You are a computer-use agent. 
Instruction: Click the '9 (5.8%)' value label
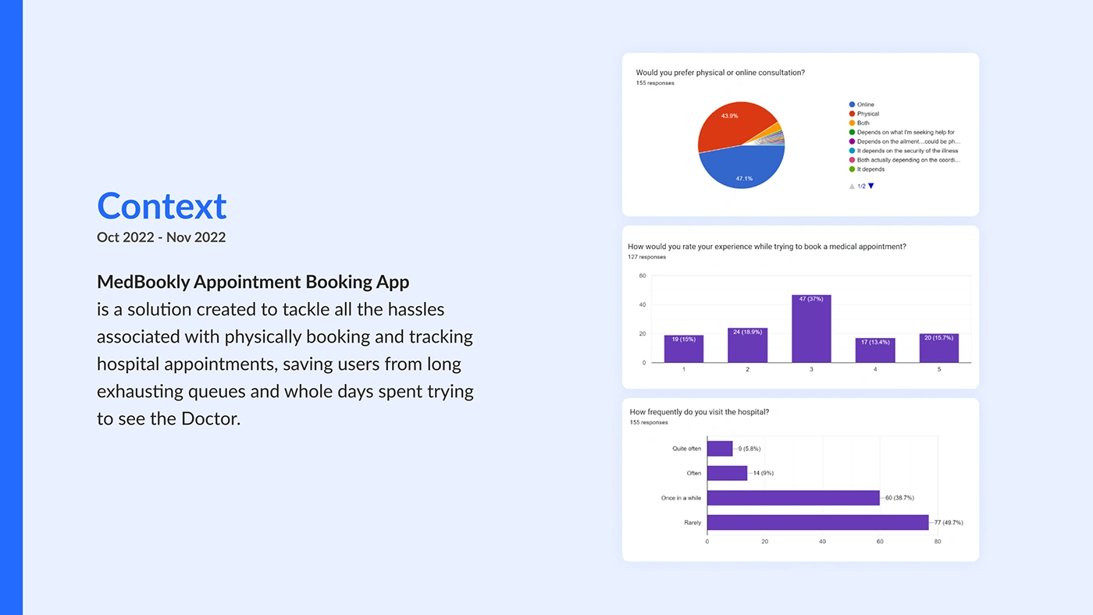click(x=749, y=449)
